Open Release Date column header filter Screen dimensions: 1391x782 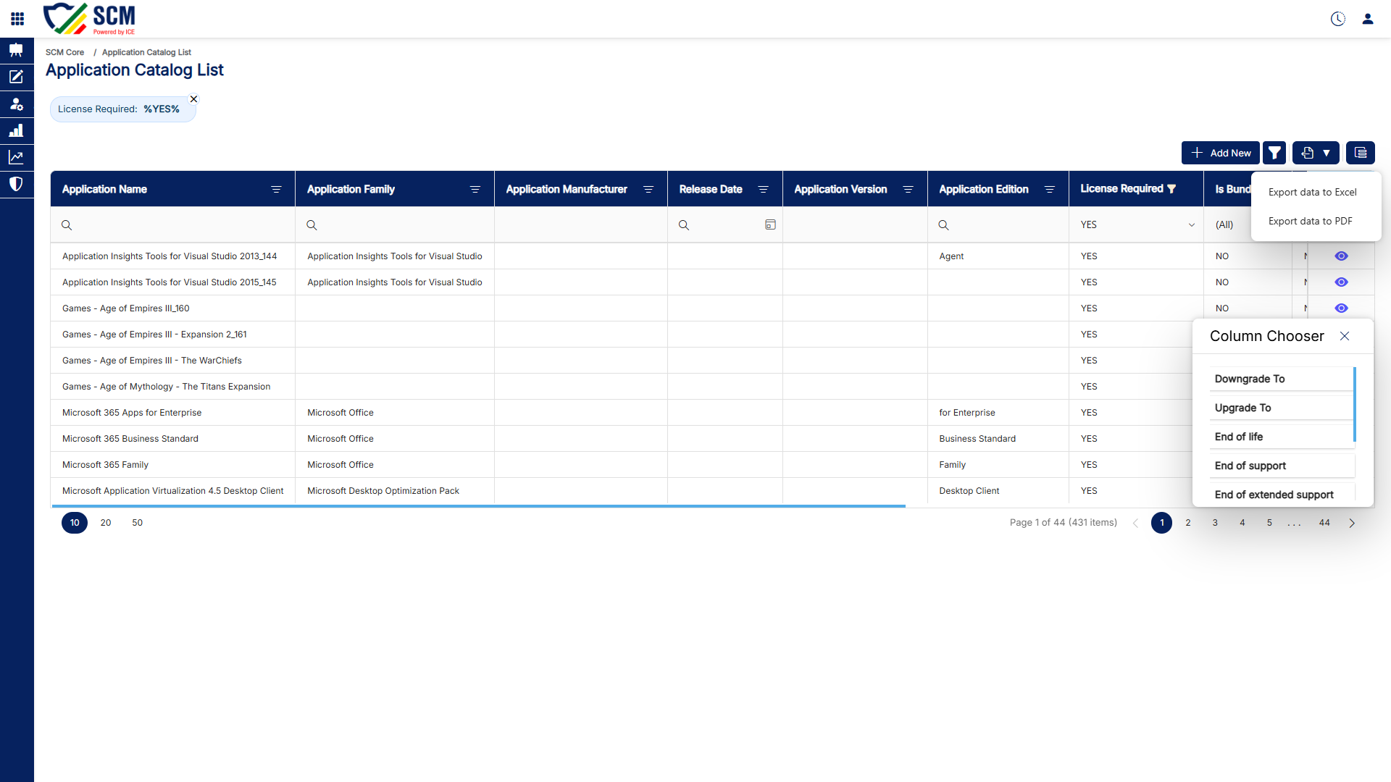tap(763, 190)
